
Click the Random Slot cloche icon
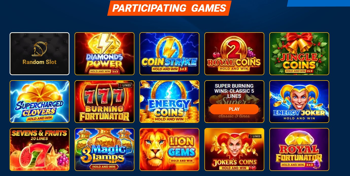pyautogui.click(x=40, y=49)
